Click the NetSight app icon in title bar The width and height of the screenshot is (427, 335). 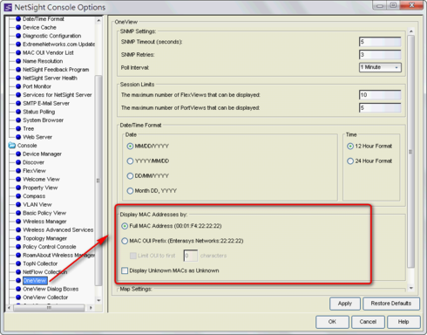pyautogui.click(x=8, y=7)
